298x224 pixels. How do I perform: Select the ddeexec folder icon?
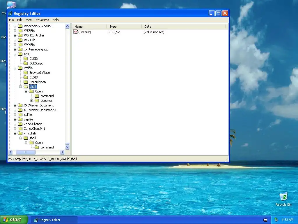pos(37,101)
